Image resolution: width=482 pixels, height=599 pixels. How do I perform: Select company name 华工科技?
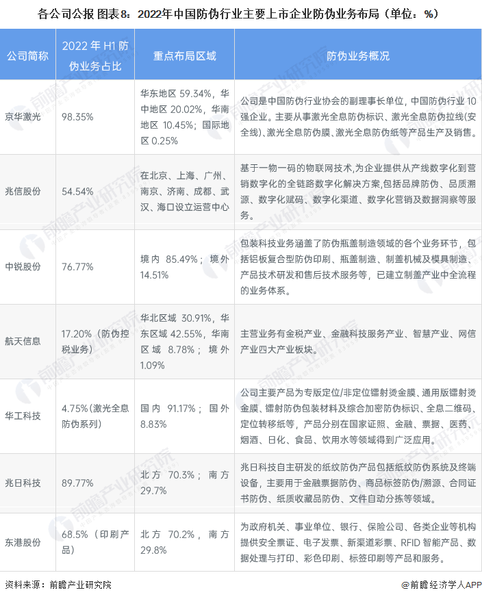coord(23,416)
